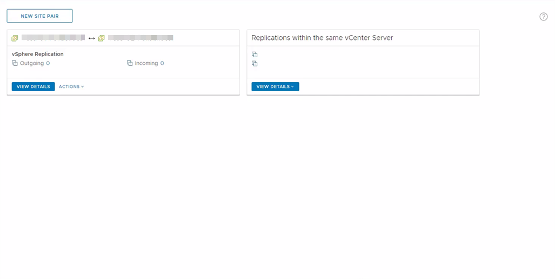Click the lower replication icon in same vCenter card
555x279 pixels.
coord(255,64)
